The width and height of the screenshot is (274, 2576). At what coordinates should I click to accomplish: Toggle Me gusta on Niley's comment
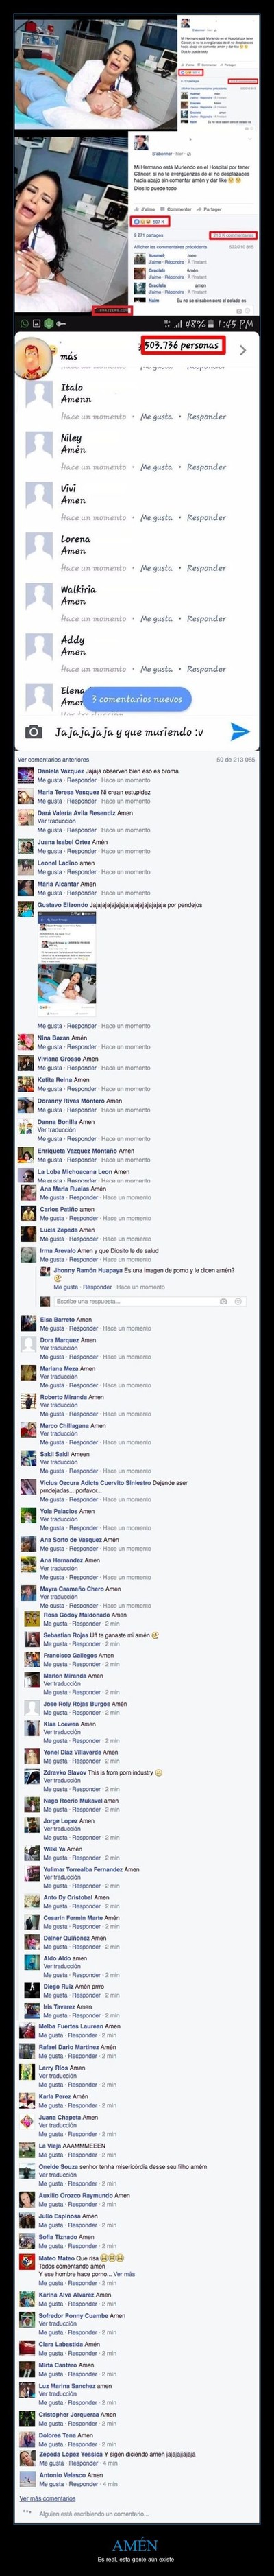(156, 467)
